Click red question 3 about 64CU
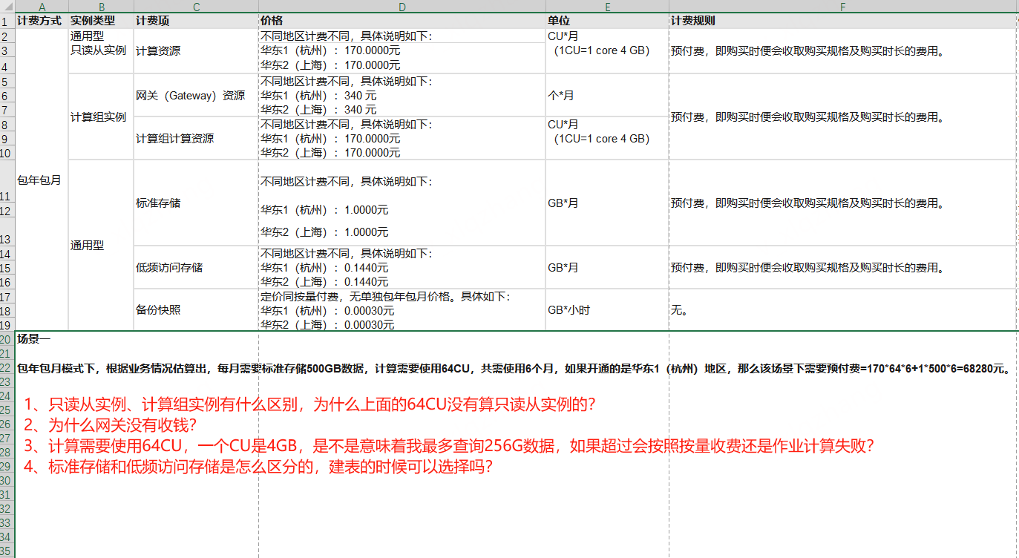The width and height of the screenshot is (1019, 558). (448, 446)
